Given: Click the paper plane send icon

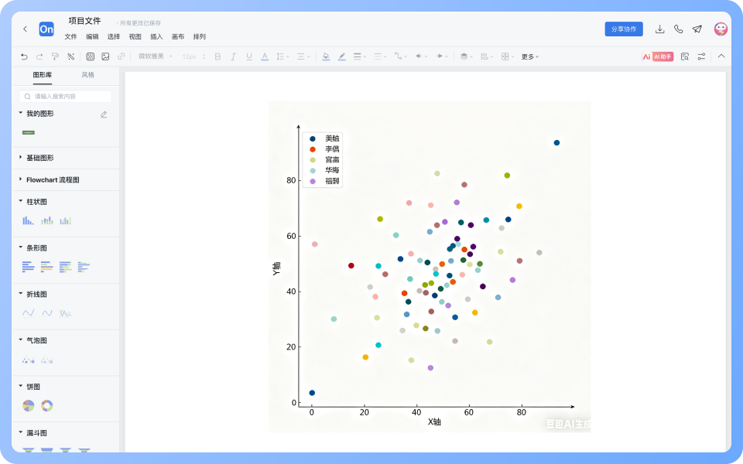Looking at the screenshot, I should [697, 29].
